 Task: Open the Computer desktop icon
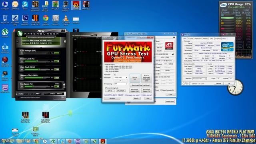[5, 5]
